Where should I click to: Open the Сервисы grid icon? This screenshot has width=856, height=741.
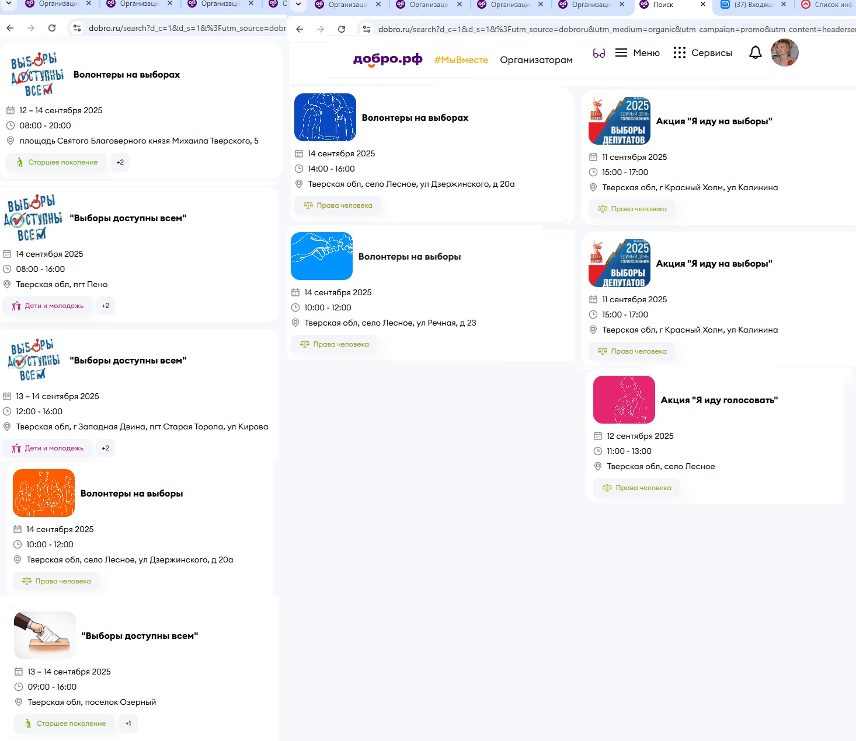(679, 53)
